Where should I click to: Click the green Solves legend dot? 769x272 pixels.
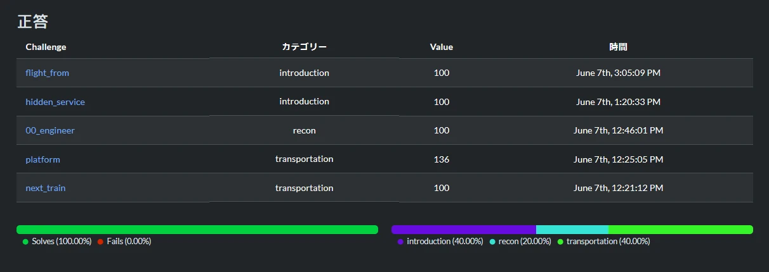click(25, 242)
